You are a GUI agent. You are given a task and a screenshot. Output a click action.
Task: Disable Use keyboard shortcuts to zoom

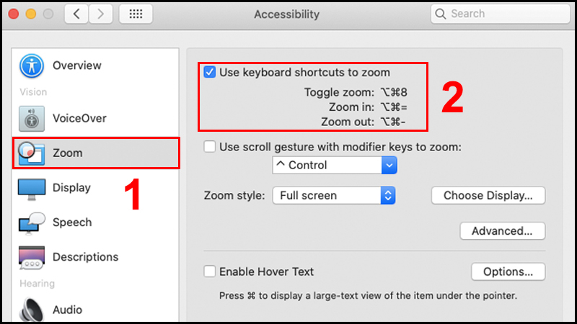click(210, 73)
